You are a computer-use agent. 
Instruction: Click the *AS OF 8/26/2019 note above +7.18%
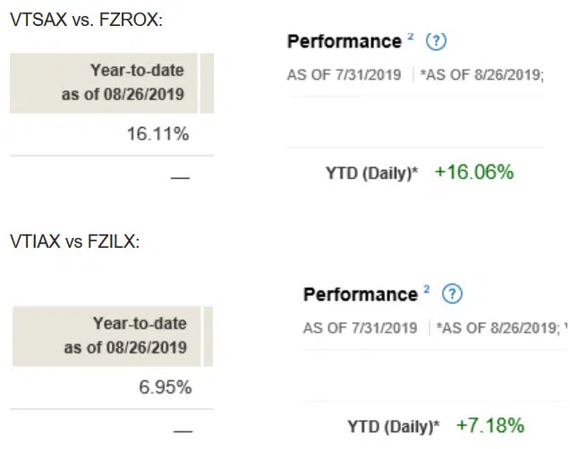[497, 328]
